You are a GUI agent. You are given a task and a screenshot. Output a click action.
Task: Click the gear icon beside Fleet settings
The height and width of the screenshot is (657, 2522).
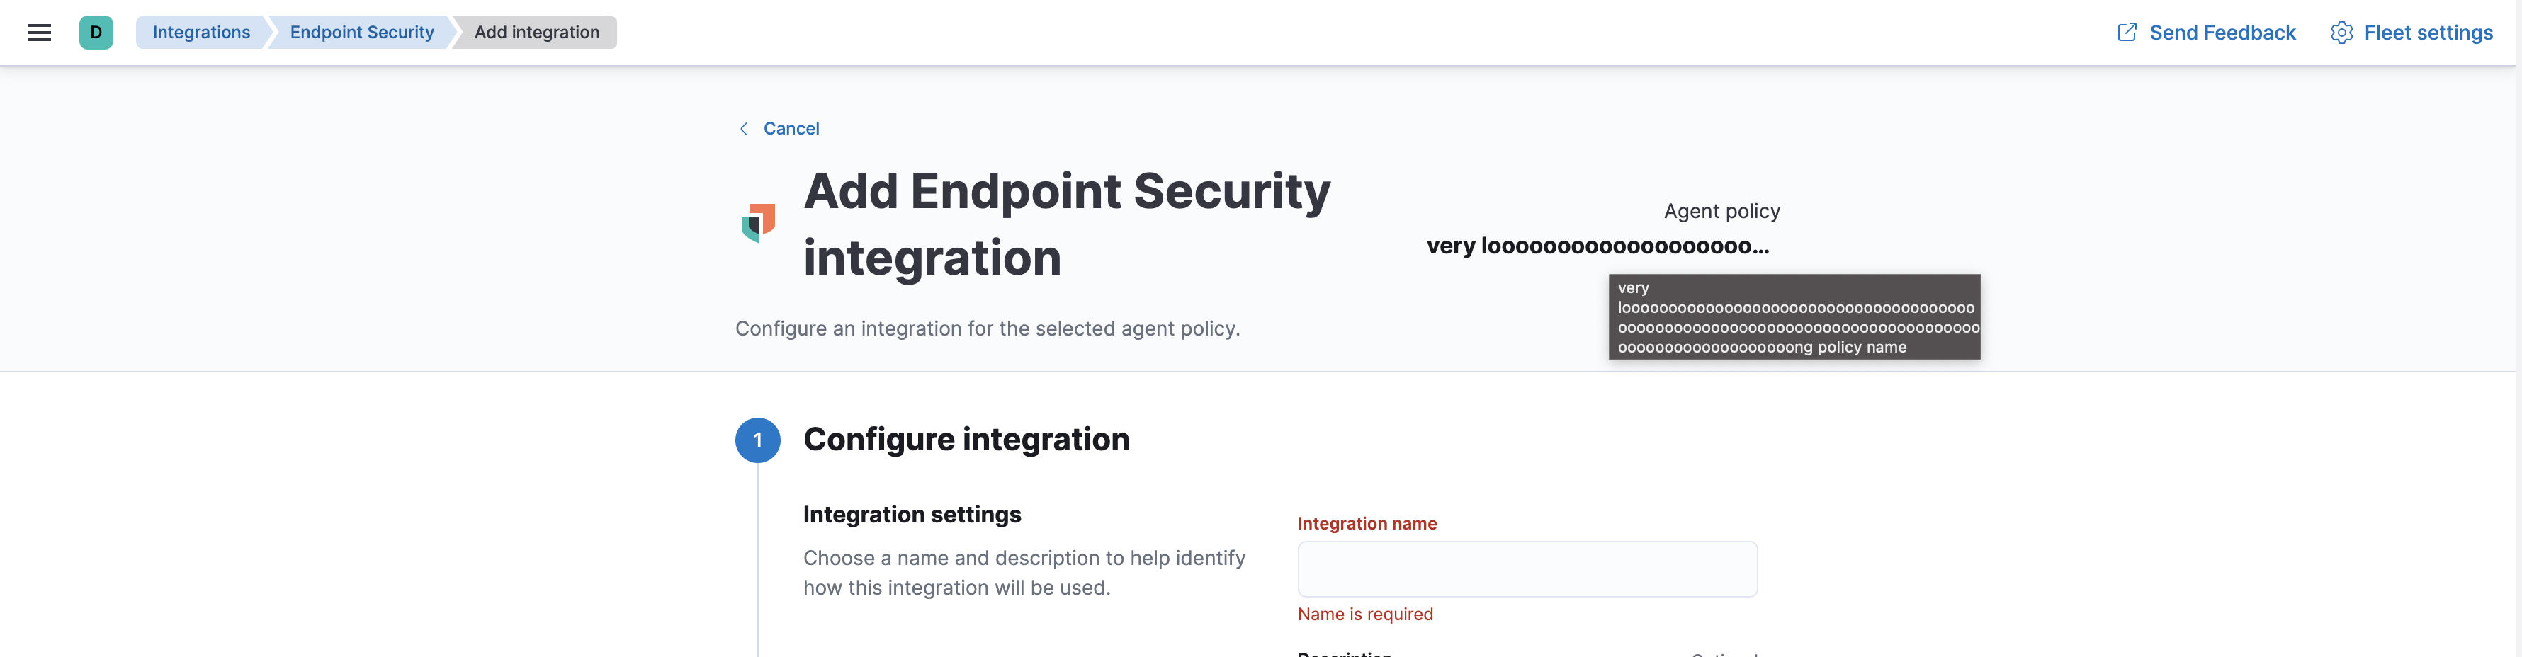(2341, 33)
